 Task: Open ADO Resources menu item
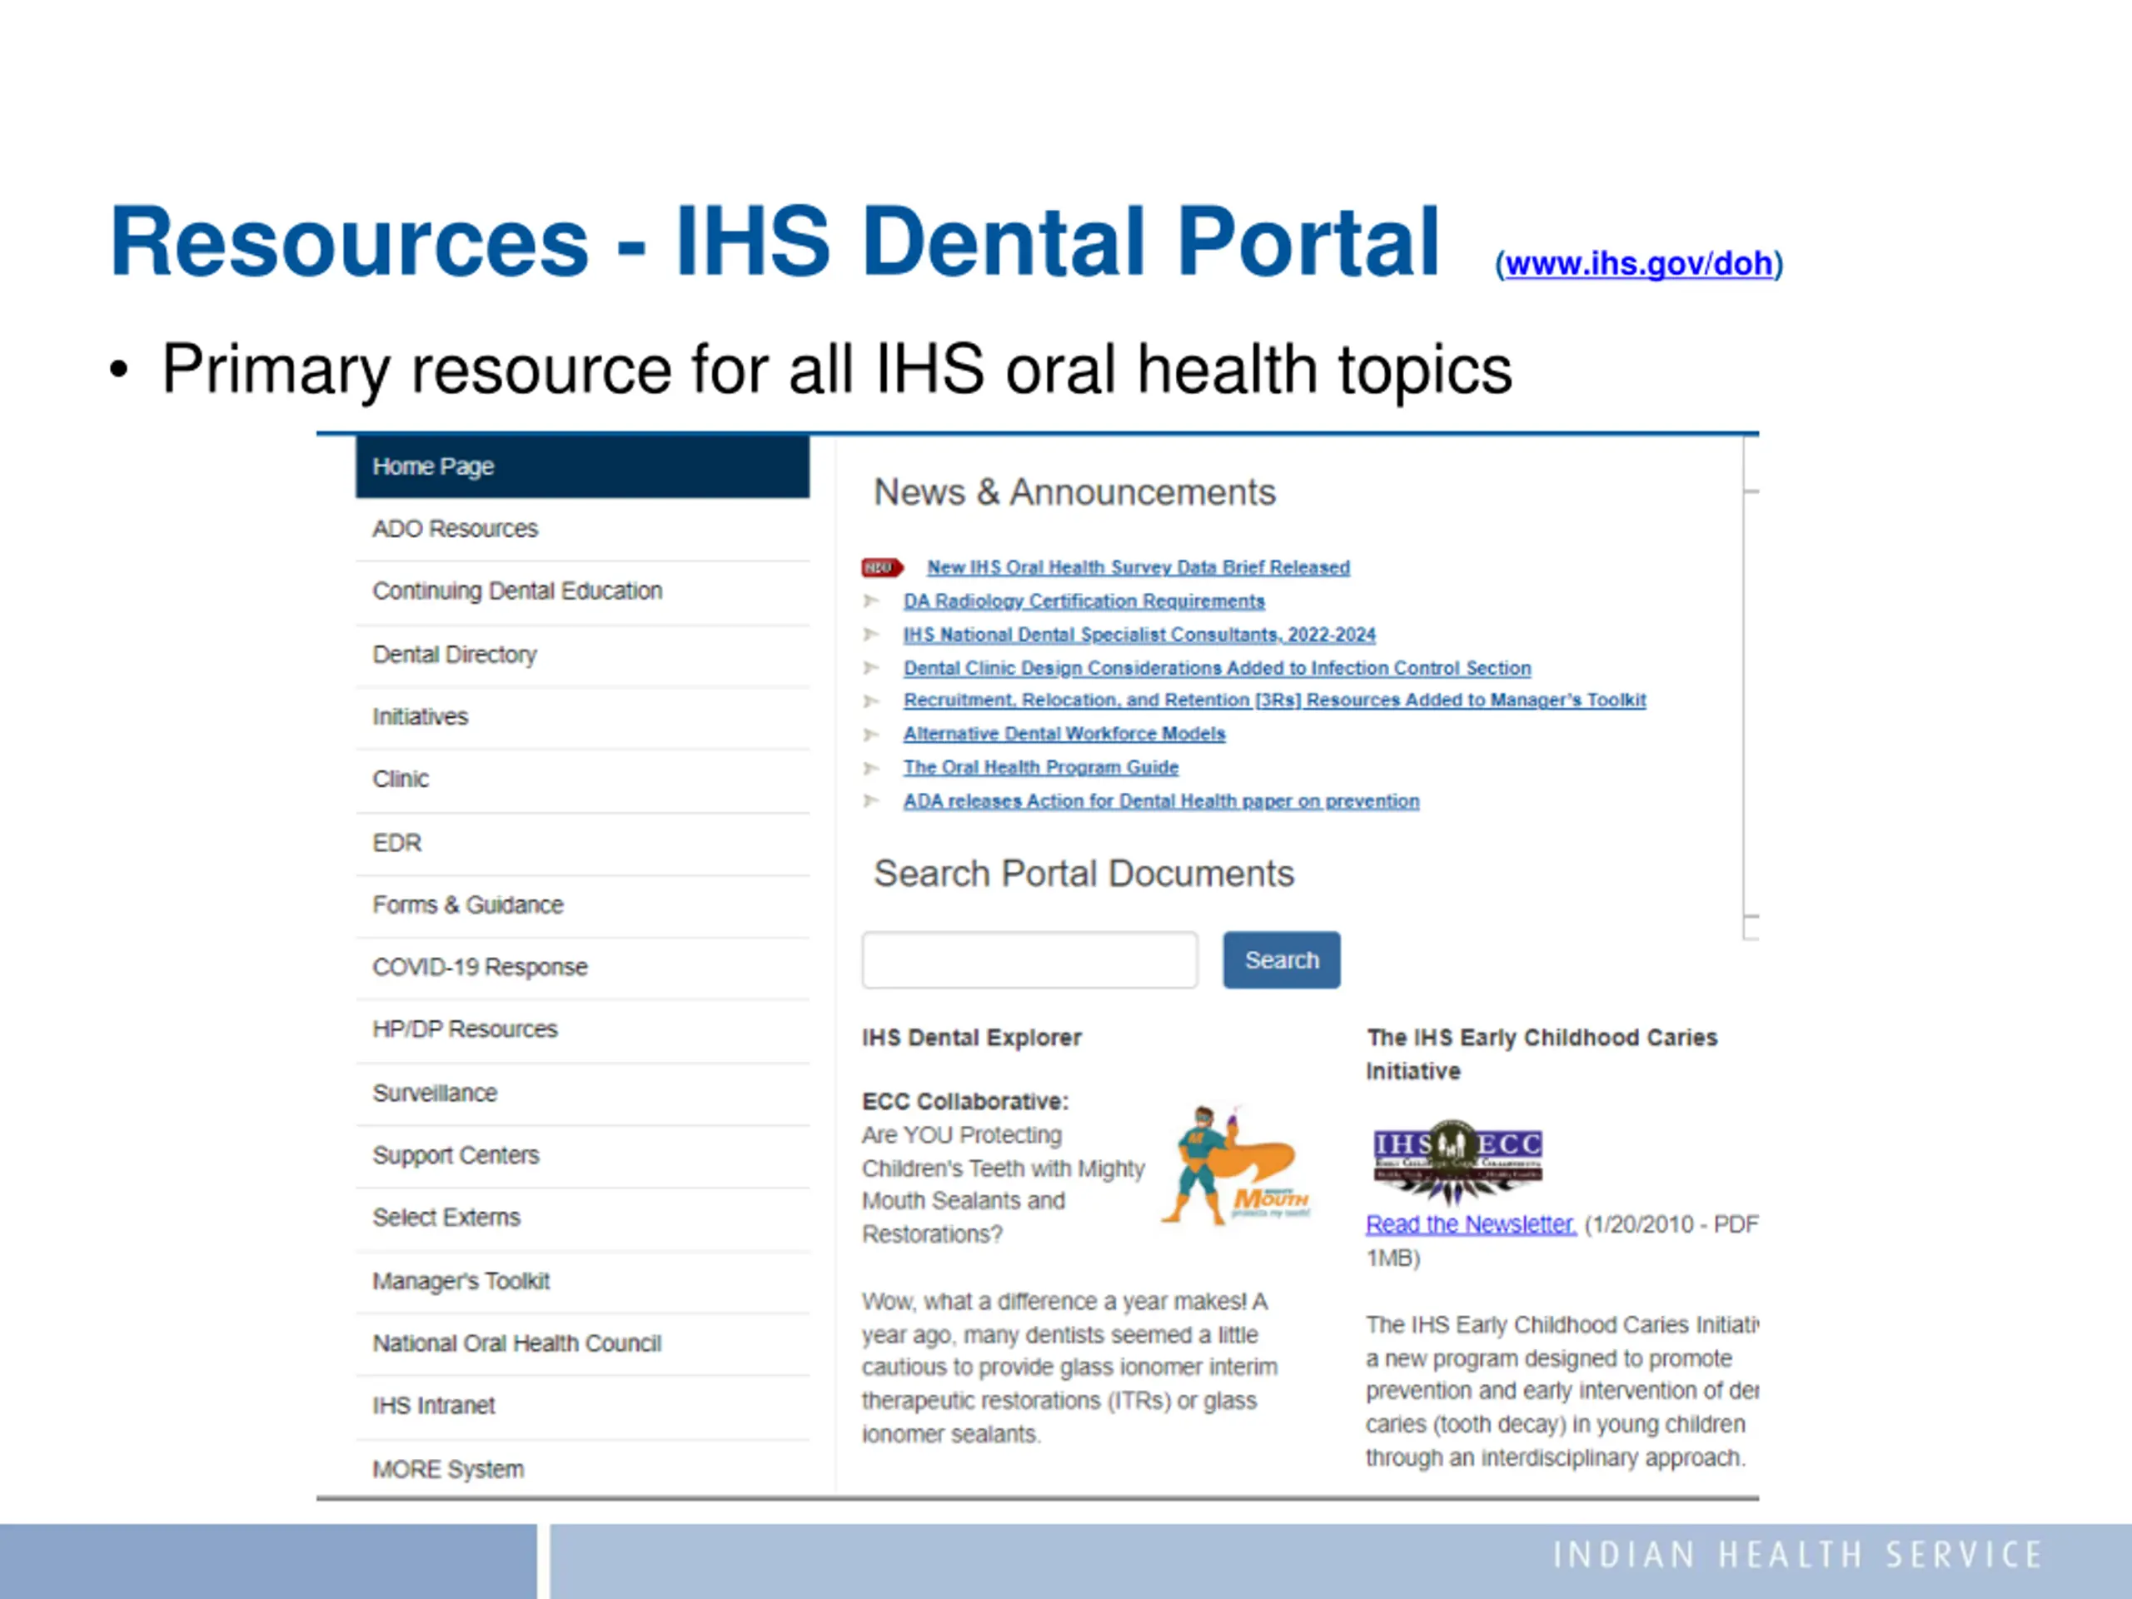[582, 529]
